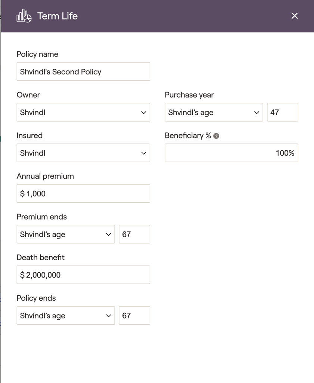Click the Death benefit label
Screen dimensions: 314x383
41,257
